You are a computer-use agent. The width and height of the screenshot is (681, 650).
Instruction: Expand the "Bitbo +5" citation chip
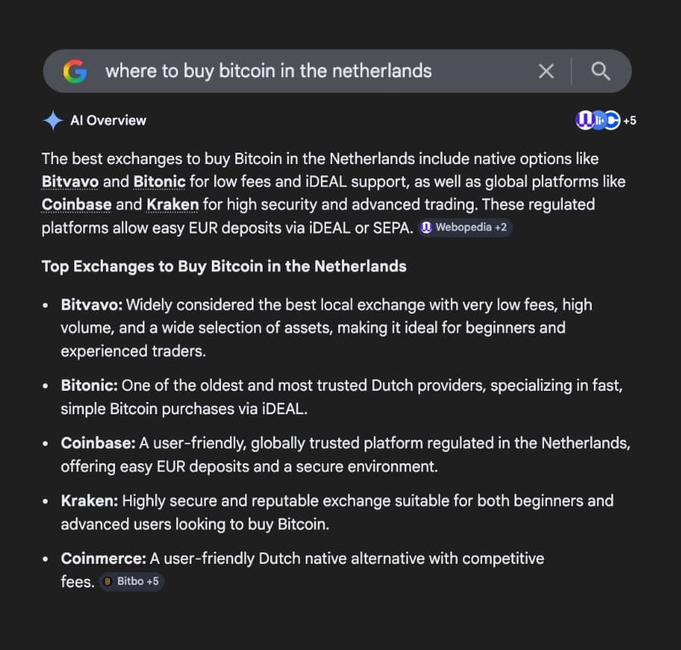[132, 581]
